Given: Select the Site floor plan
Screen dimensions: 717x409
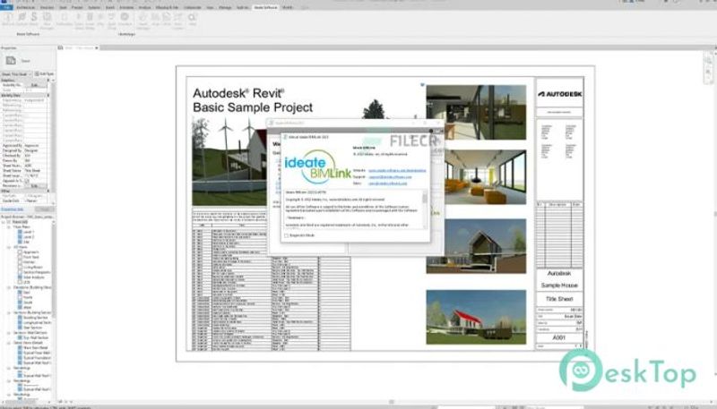Looking at the screenshot, I should tap(26, 242).
